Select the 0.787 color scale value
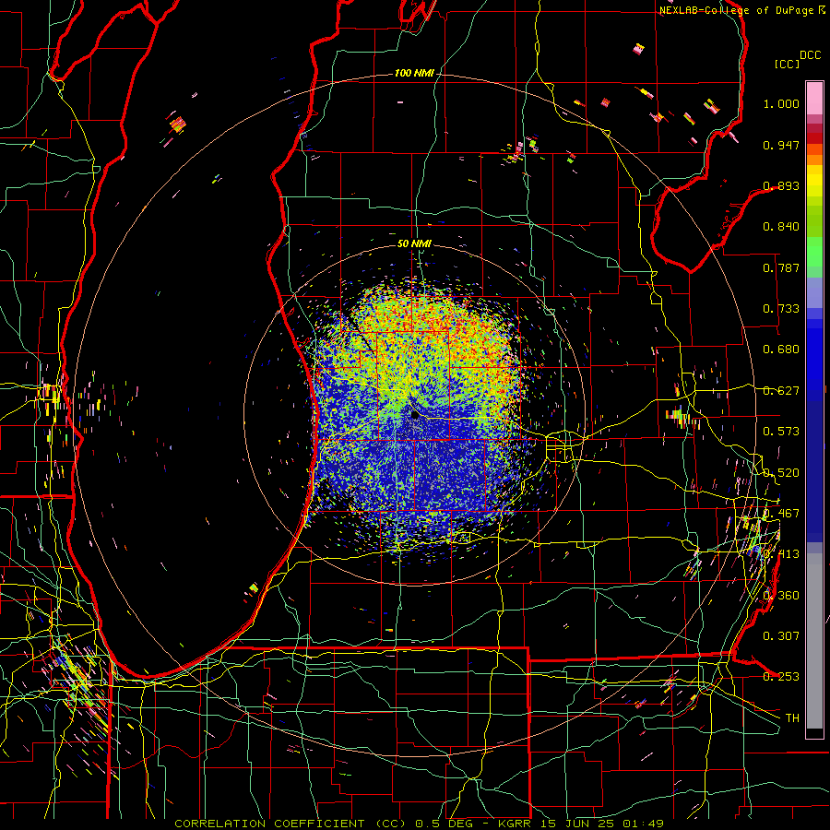 (781, 267)
